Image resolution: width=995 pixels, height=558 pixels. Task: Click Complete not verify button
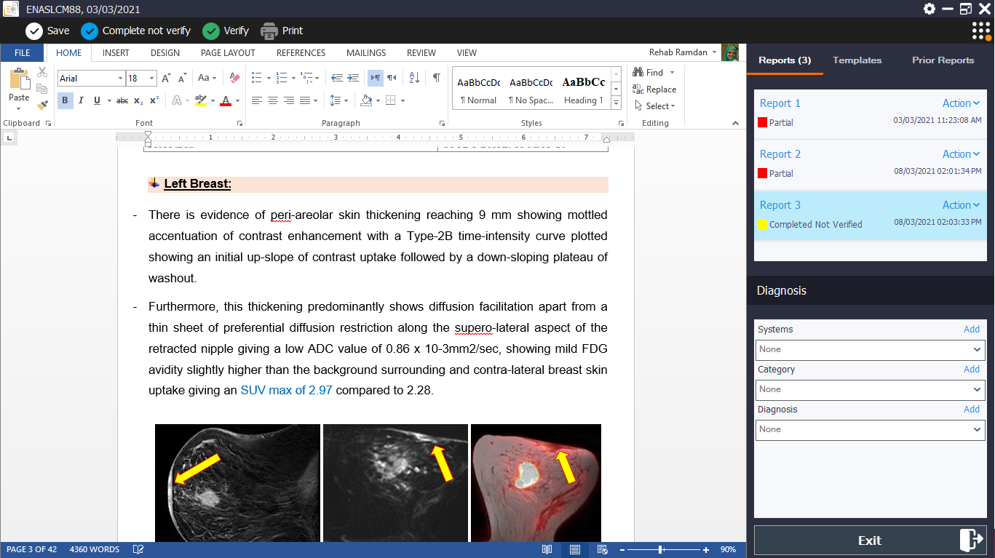click(136, 31)
